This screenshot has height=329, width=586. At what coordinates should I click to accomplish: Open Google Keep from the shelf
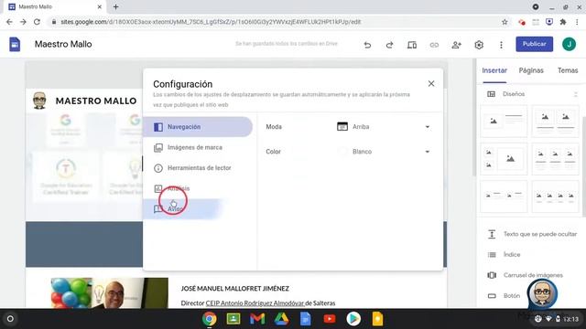pos(377,319)
